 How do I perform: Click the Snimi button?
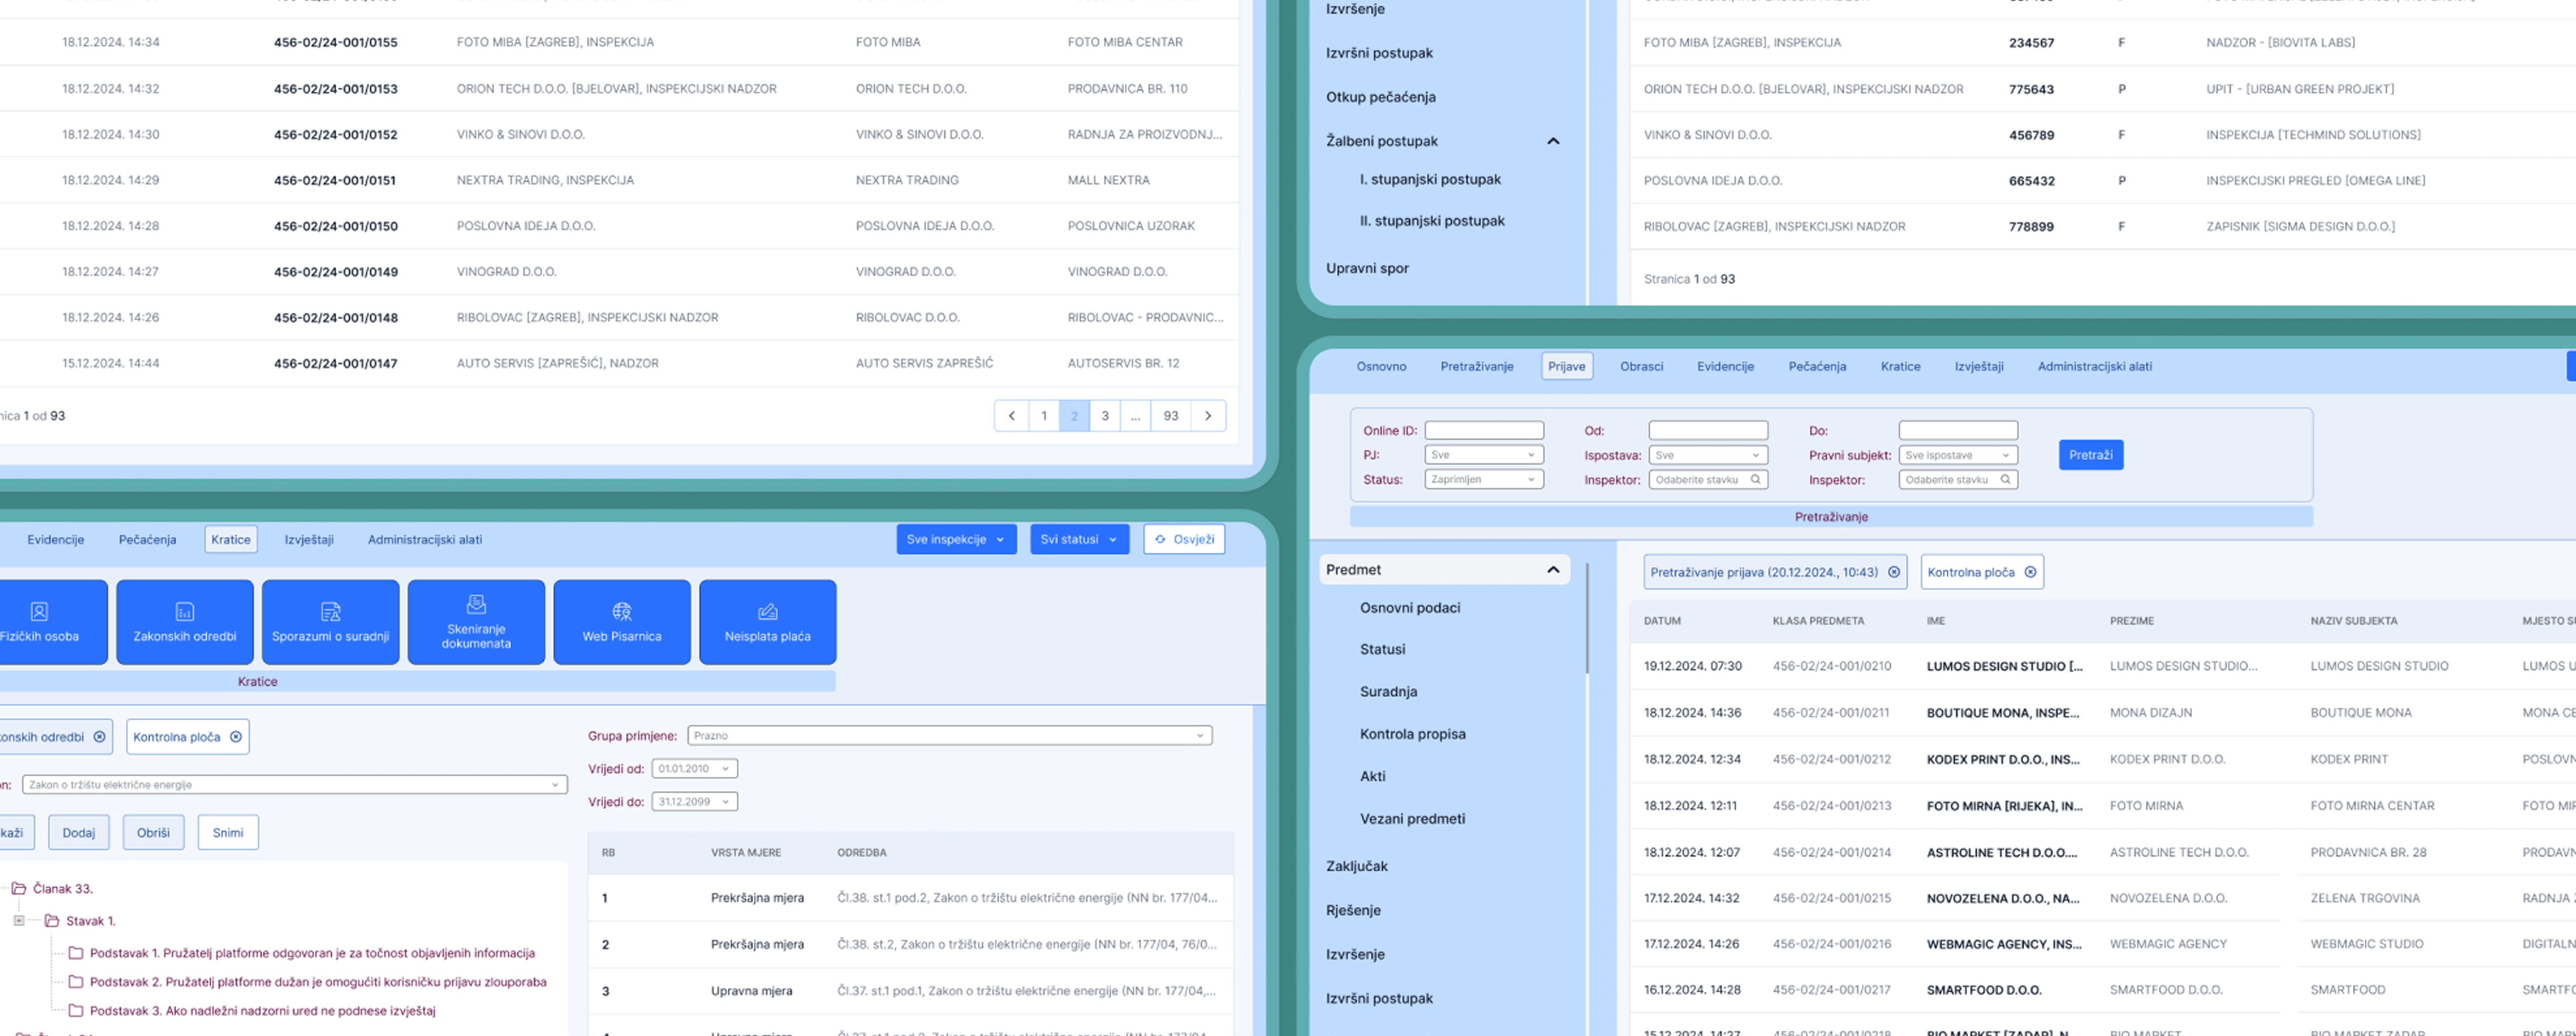(228, 832)
